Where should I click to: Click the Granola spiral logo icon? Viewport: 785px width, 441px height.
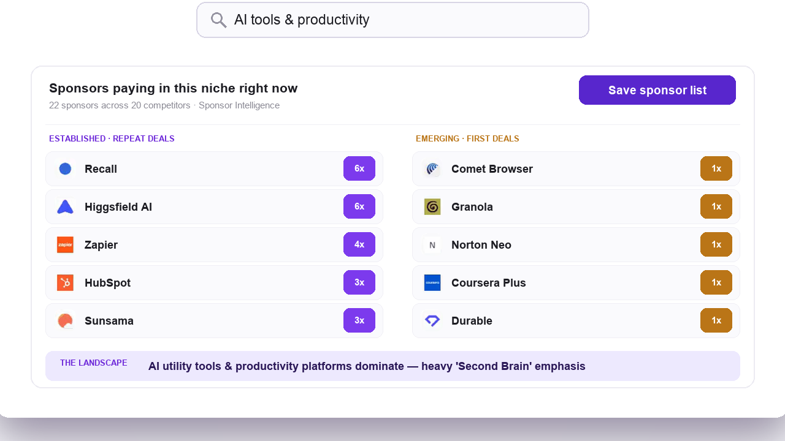point(432,207)
